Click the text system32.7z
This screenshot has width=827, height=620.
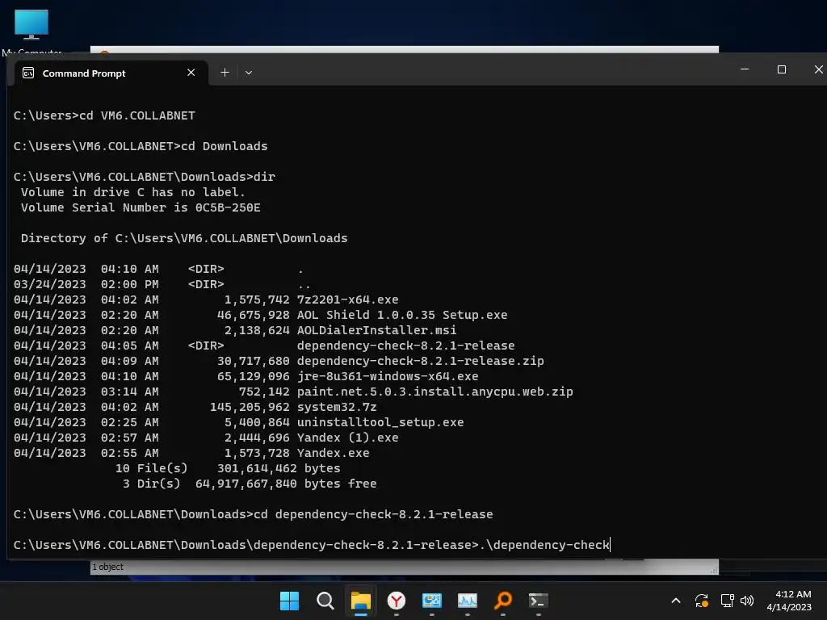point(337,407)
